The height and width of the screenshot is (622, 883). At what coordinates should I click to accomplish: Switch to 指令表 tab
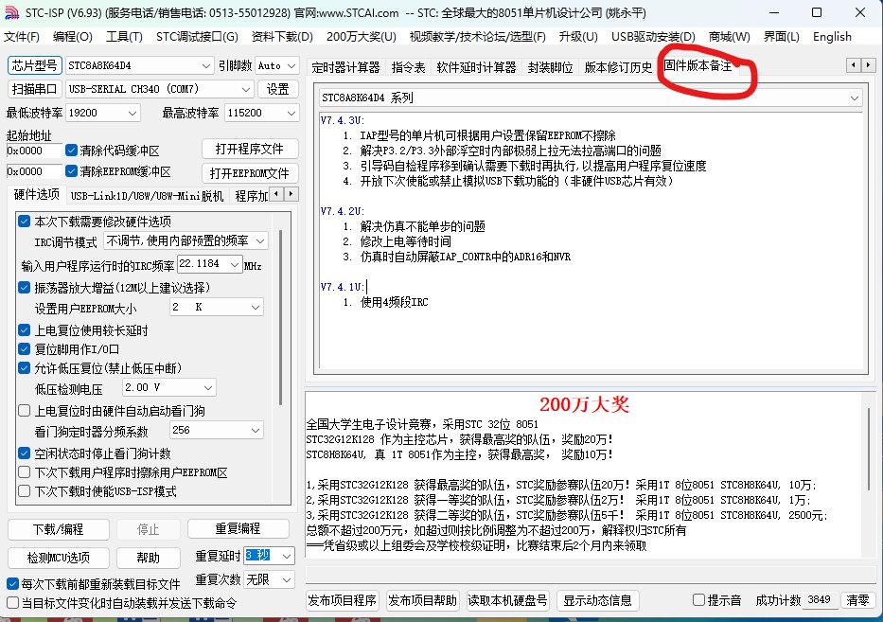(408, 67)
